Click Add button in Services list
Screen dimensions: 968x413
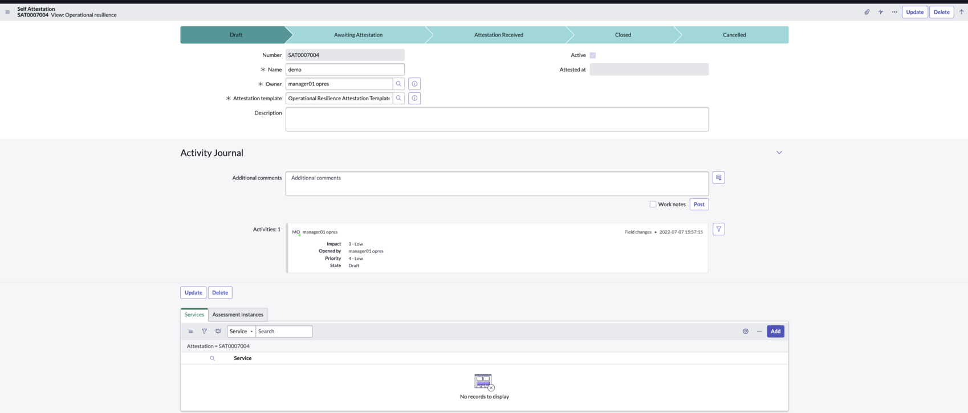coord(775,332)
